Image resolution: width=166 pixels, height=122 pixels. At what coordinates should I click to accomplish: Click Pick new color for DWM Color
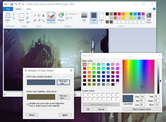coord(63,82)
